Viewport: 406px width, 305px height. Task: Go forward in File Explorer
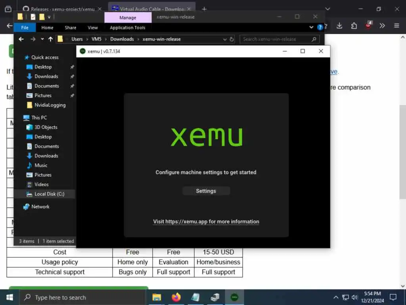(33, 39)
